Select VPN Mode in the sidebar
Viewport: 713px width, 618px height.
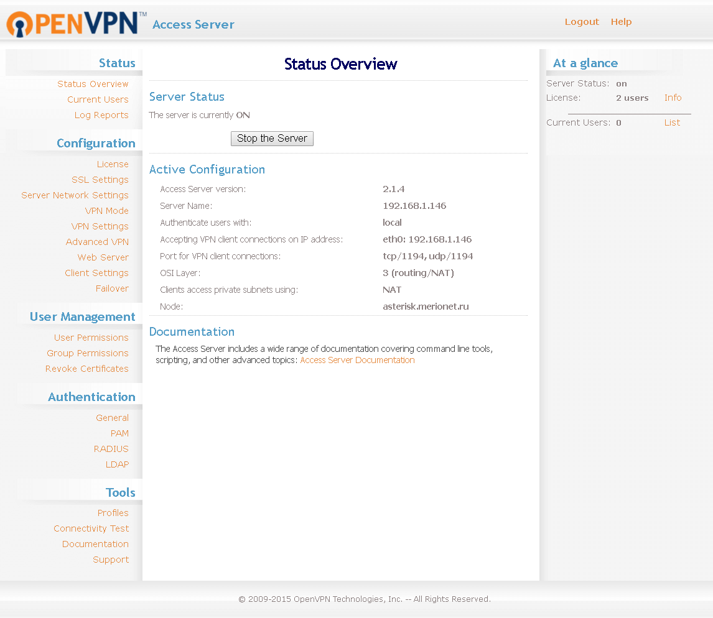(x=107, y=211)
